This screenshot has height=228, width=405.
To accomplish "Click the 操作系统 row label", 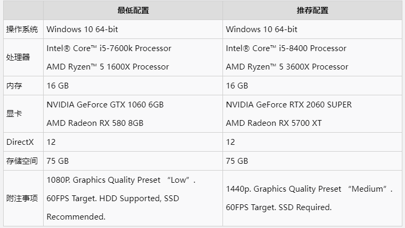I will click(22, 29).
